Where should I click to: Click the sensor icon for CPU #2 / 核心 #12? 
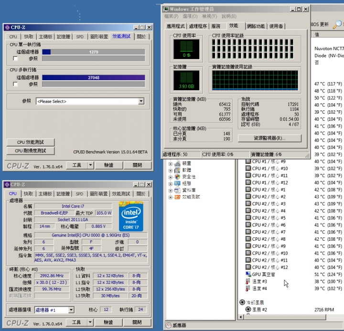click(248, 267)
